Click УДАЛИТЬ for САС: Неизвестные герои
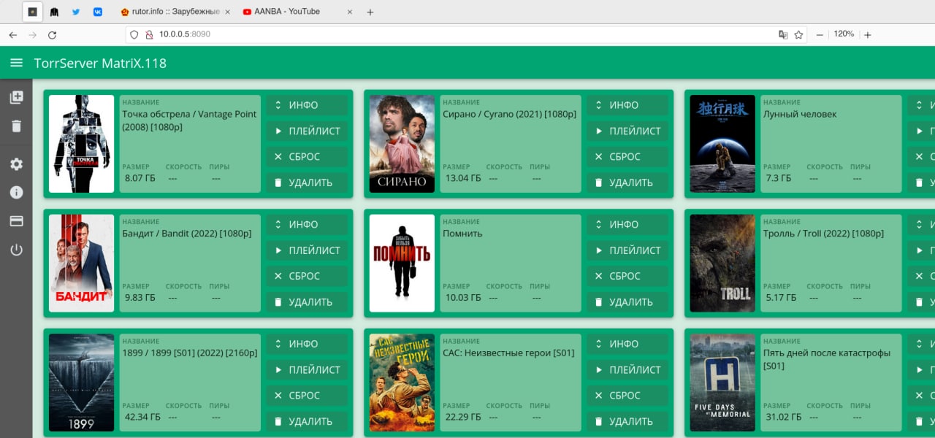 (x=627, y=421)
